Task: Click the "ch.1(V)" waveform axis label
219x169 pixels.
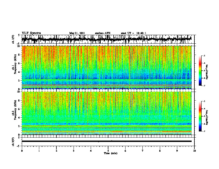Action: pyautogui.click(x=13, y=39)
